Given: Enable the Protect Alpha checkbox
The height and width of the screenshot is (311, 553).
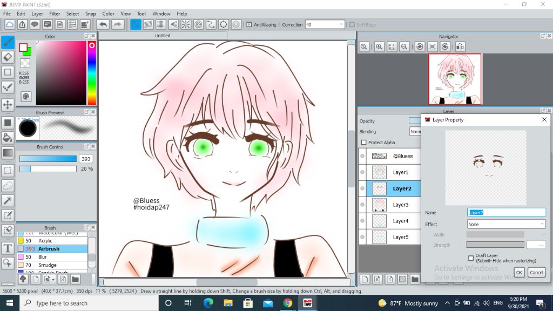Looking at the screenshot, I should 363,143.
